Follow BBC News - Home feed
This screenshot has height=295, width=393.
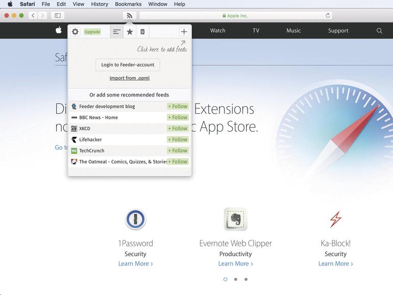tap(178, 117)
